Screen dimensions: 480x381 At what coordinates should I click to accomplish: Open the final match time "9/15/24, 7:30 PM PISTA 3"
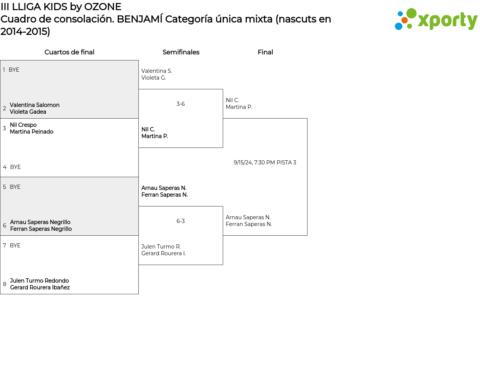[265, 163]
